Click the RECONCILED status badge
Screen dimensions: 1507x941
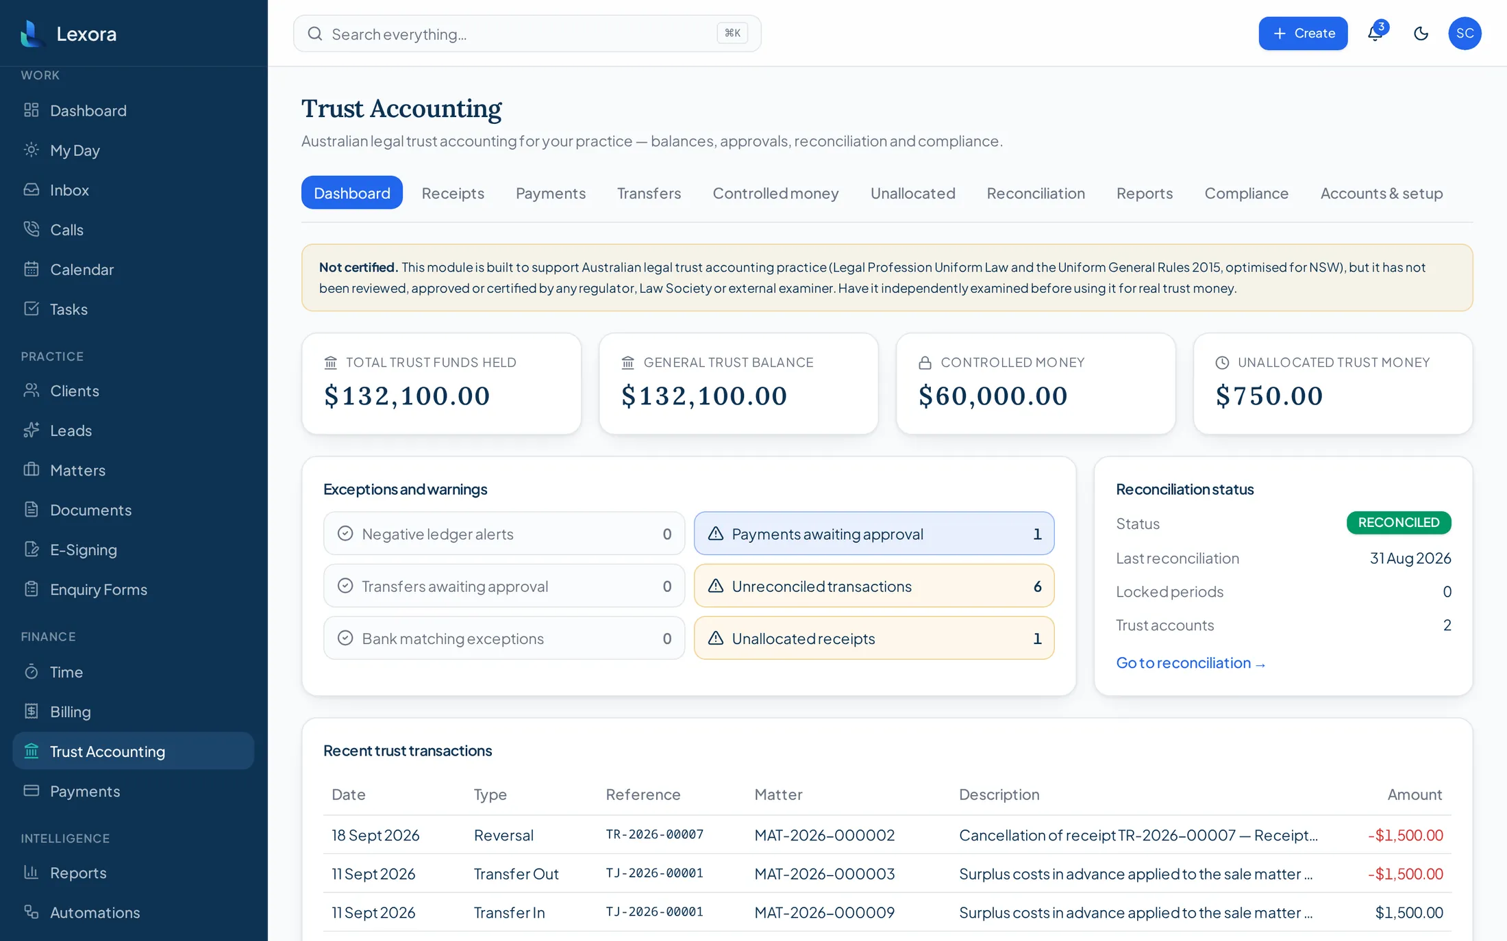(1399, 522)
